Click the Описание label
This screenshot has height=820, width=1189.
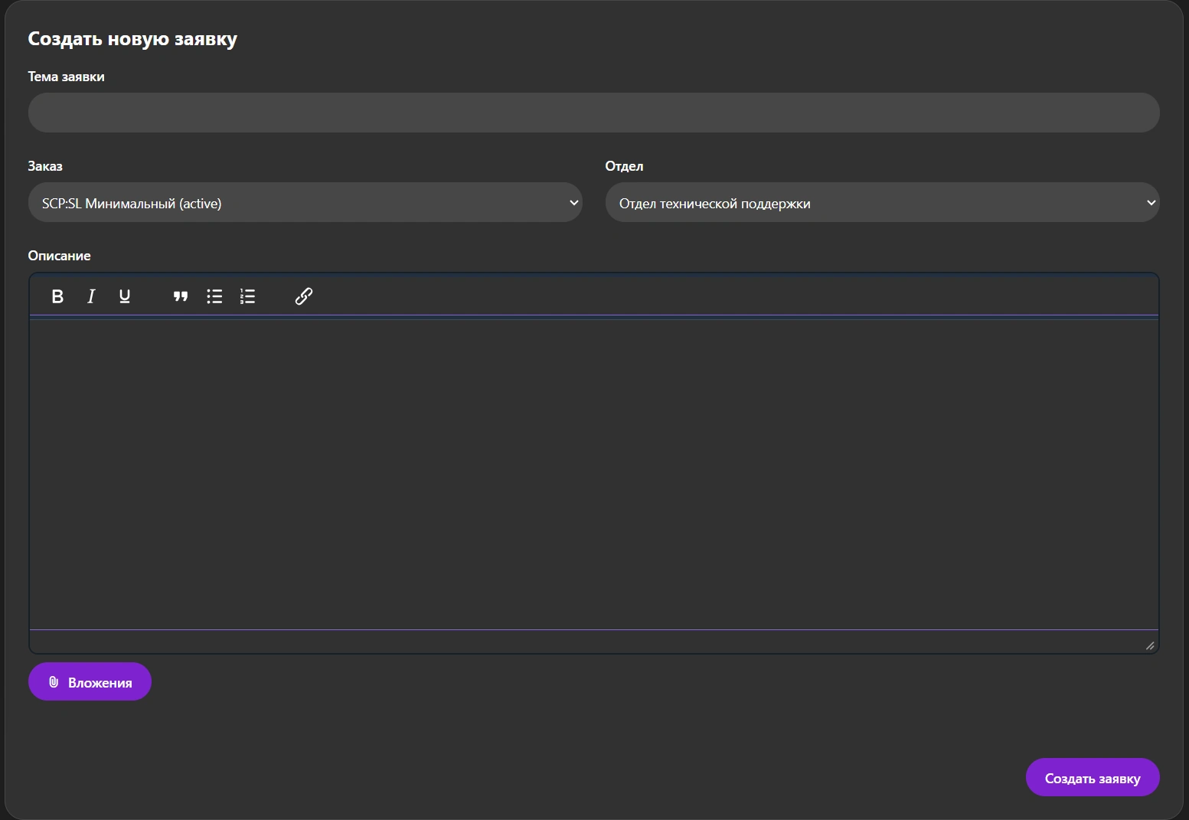point(60,256)
